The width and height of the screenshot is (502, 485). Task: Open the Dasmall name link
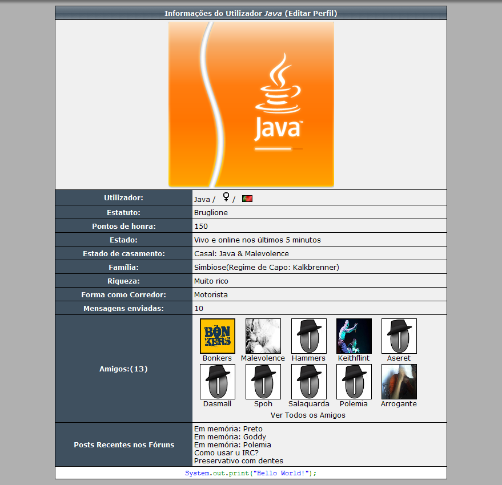tap(218, 404)
